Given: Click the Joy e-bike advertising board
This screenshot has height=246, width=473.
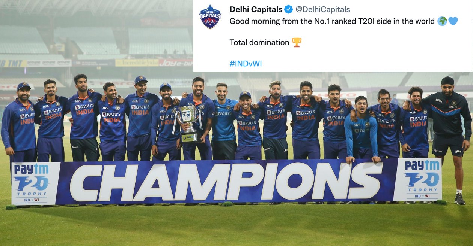Looking at the screenshot, I should coord(176,63).
